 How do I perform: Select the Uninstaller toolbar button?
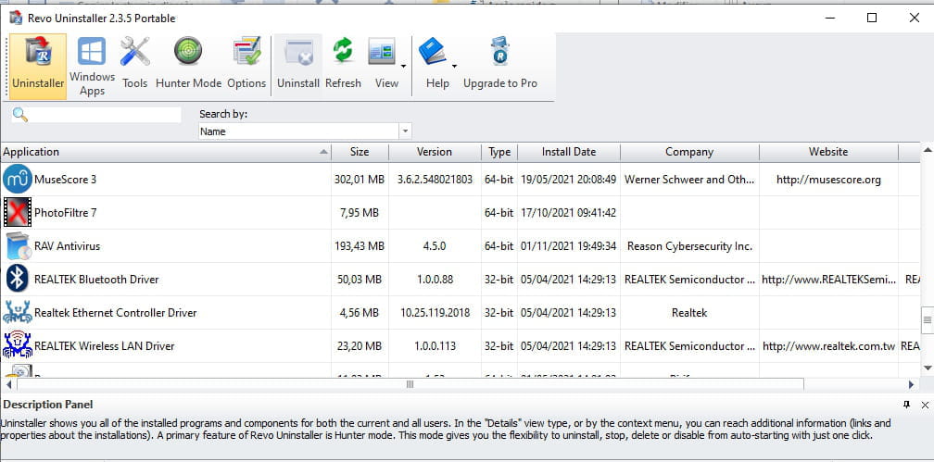coord(38,67)
